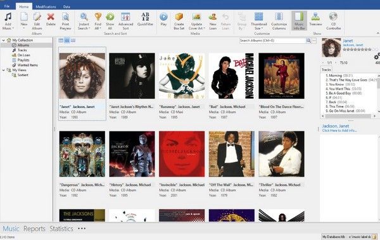Select track "Go On Miss Janet"
This screenshot has width=380, height=240.
tap(341, 110)
